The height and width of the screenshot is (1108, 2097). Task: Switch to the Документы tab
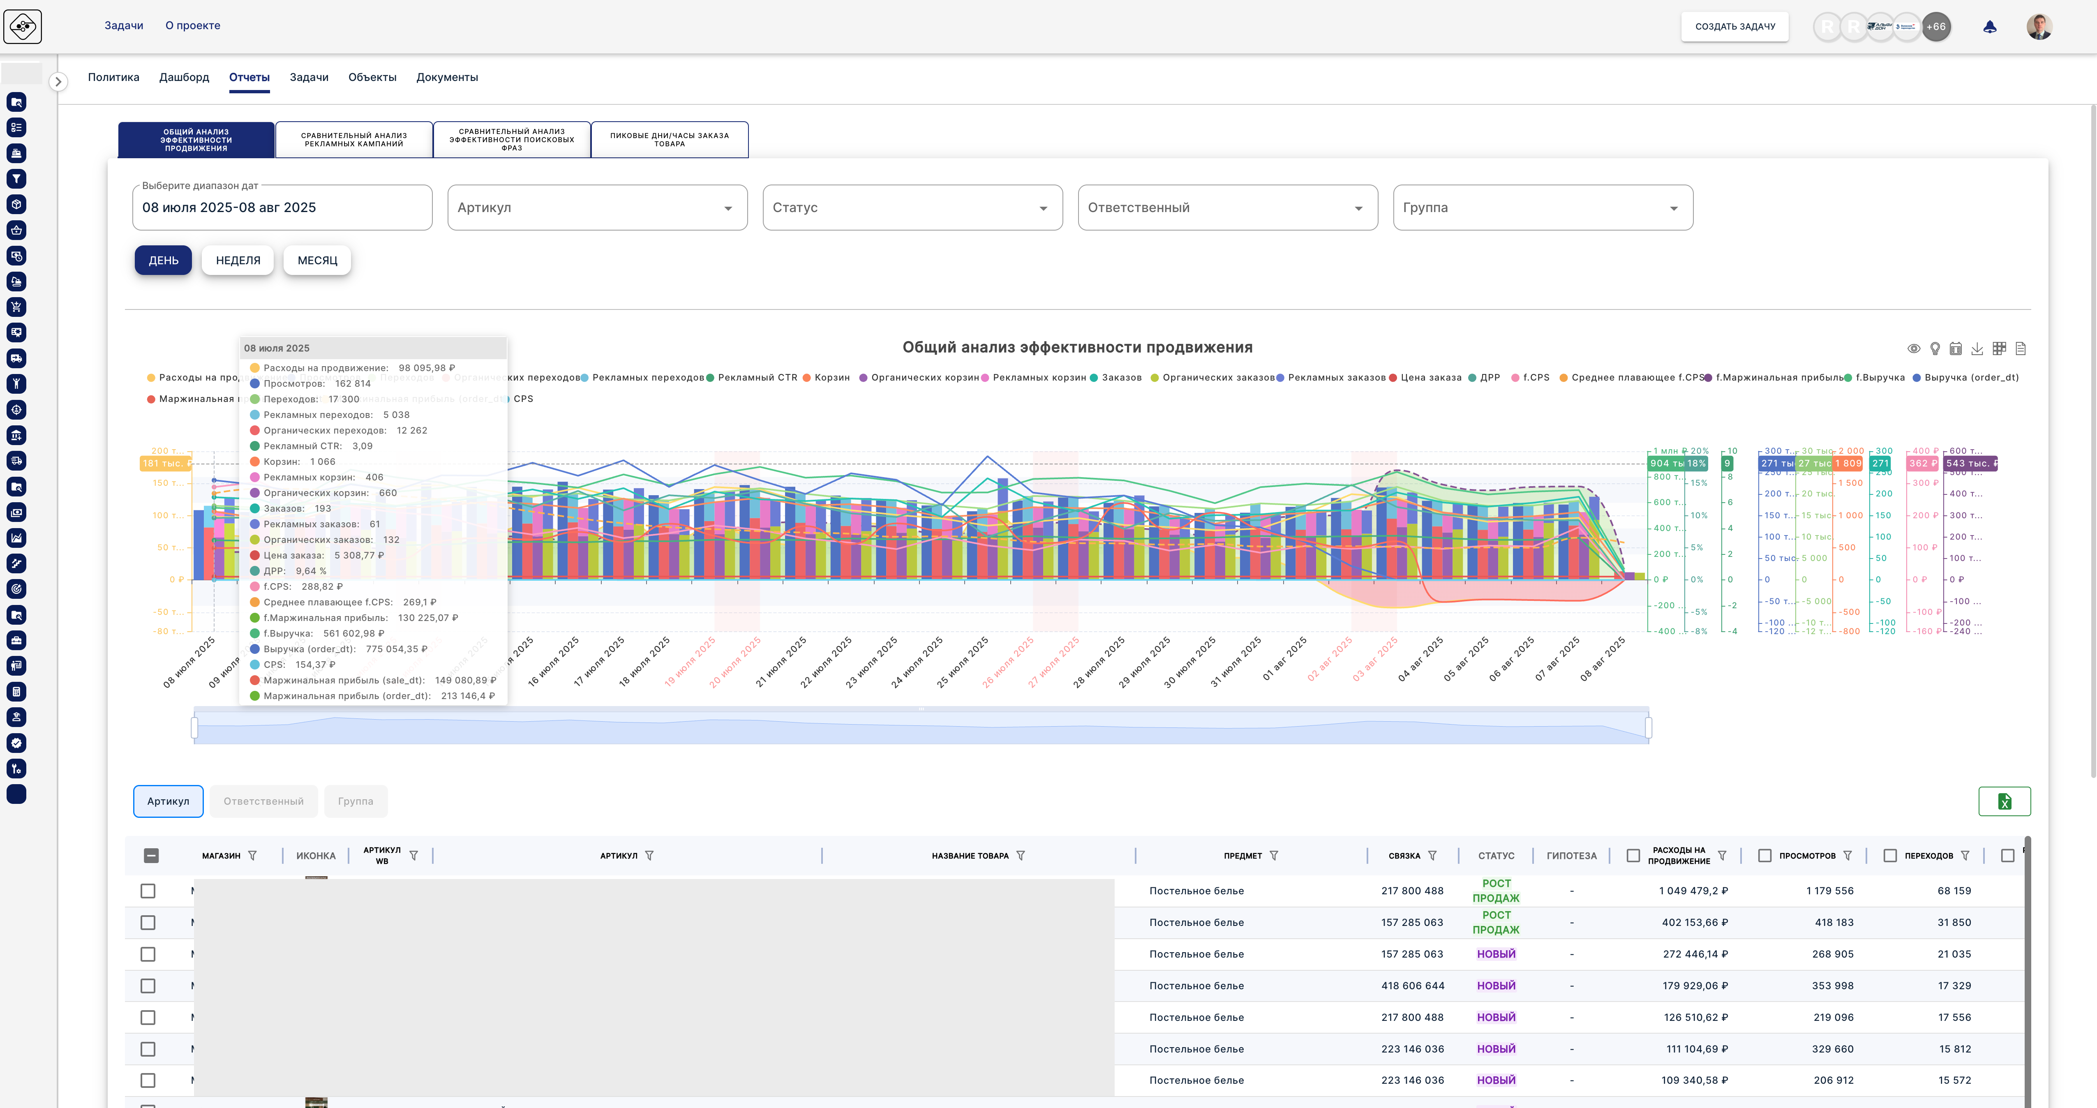tap(447, 77)
